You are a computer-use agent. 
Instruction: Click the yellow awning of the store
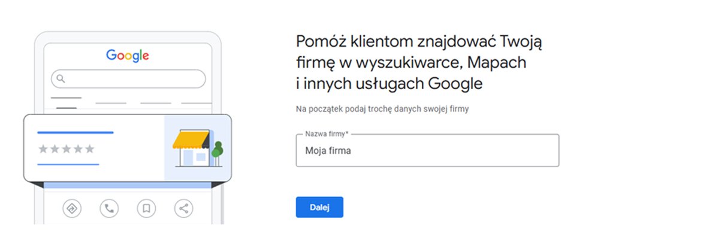[x=189, y=140]
